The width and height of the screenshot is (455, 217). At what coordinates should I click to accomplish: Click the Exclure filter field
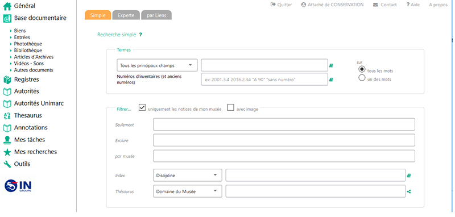click(284, 140)
